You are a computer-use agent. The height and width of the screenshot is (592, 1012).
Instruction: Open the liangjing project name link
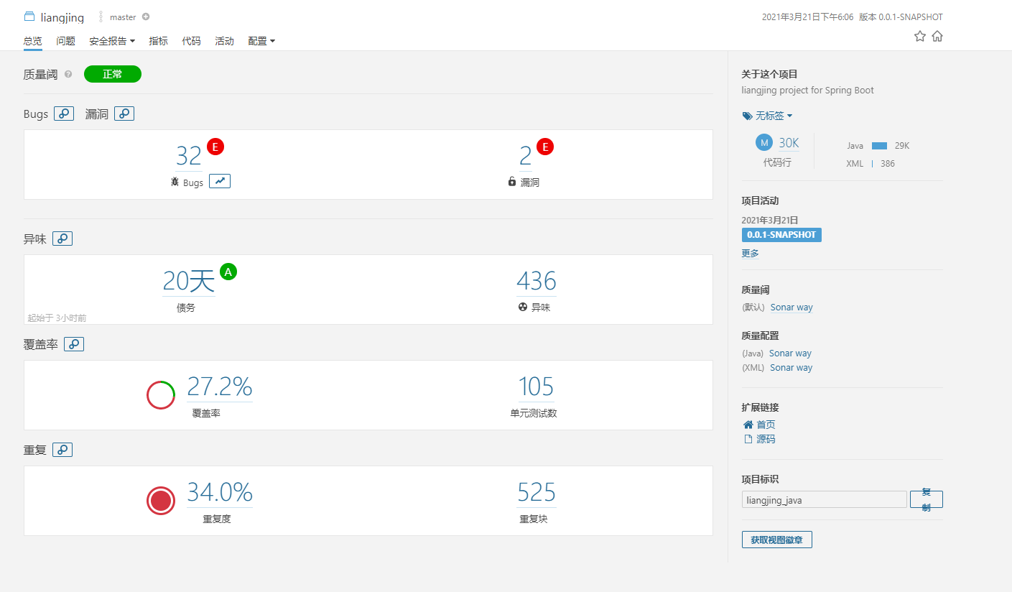click(62, 17)
